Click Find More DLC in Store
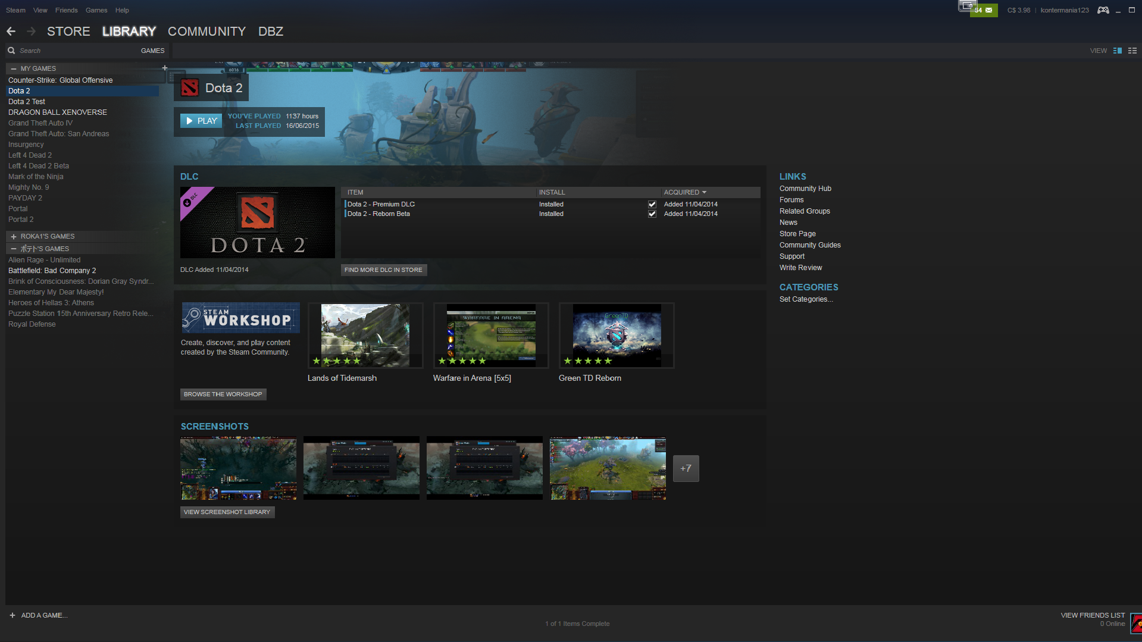Image resolution: width=1142 pixels, height=642 pixels. [x=384, y=270]
